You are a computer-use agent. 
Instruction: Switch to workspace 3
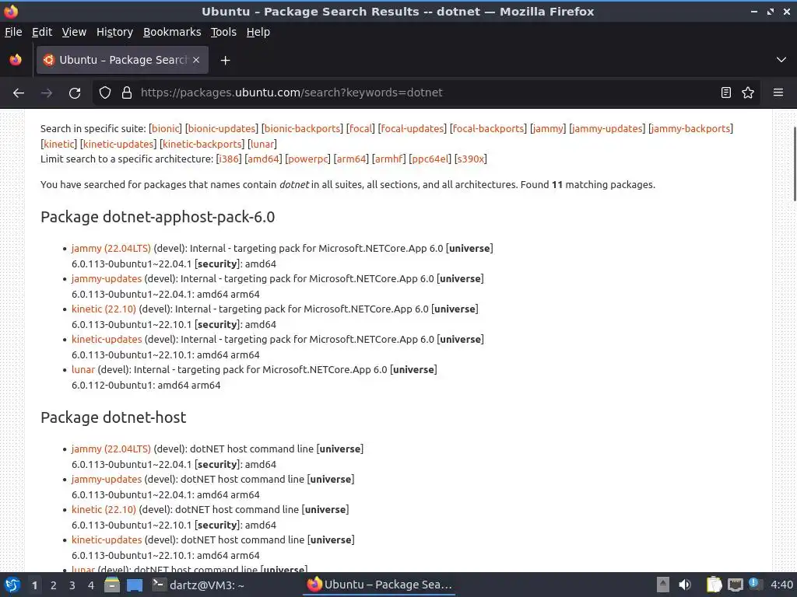coord(72,585)
